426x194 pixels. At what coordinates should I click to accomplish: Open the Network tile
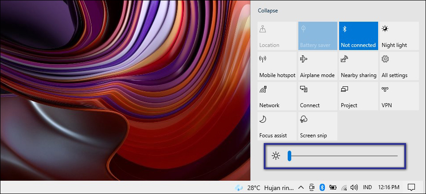click(277, 96)
